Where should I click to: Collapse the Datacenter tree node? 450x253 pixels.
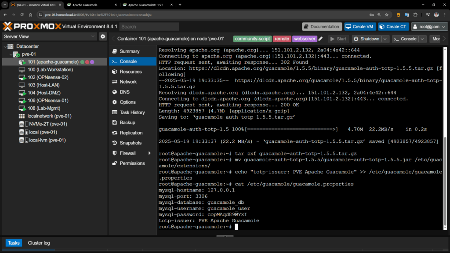tap(5, 46)
